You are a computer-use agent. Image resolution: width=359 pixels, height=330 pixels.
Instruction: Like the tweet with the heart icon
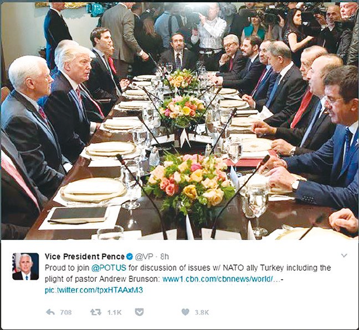point(185,312)
